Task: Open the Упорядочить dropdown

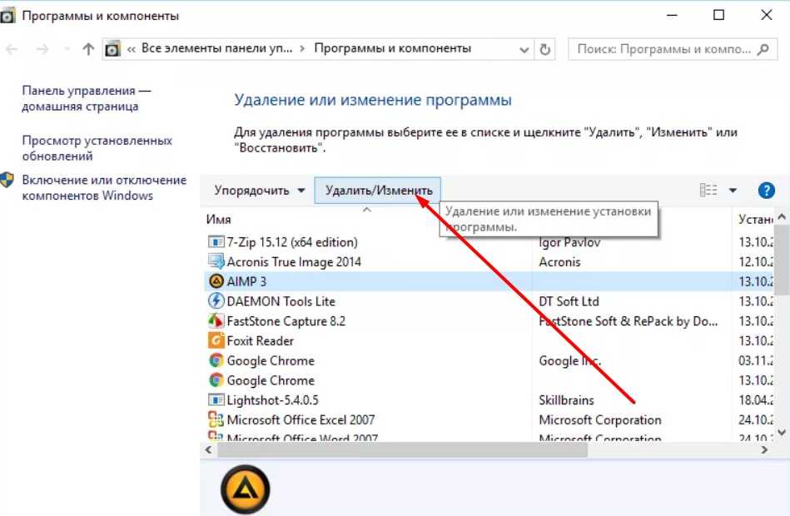Action: pyautogui.click(x=260, y=191)
